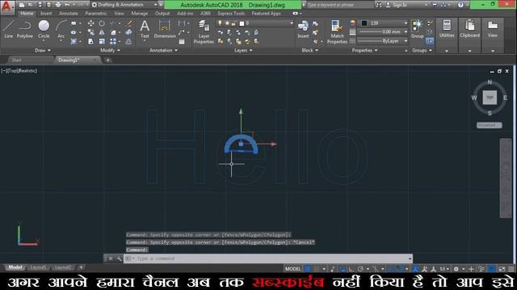Viewport: 517px width, 290px height.
Task: Toggle layer on/off lightbulb in layer dropdown
Action: click(220, 23)
